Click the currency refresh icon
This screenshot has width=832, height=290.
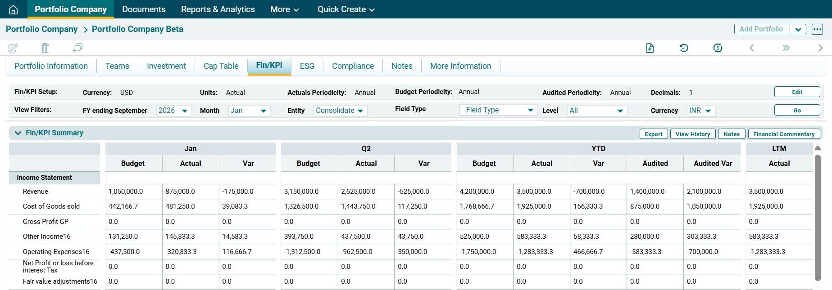click(x=718, y=48)
